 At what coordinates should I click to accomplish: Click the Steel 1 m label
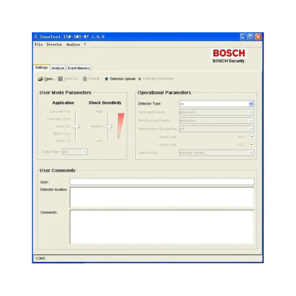pyautogui.click(x=63, y=141)
